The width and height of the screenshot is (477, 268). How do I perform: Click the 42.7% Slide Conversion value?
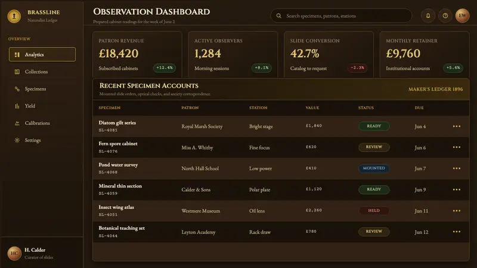[x=305, y=54]
